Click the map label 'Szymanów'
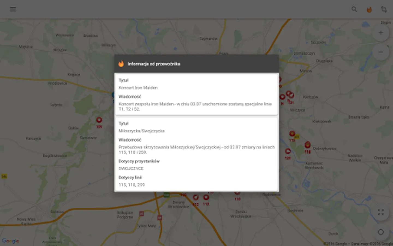 click(x=208, y=39)
